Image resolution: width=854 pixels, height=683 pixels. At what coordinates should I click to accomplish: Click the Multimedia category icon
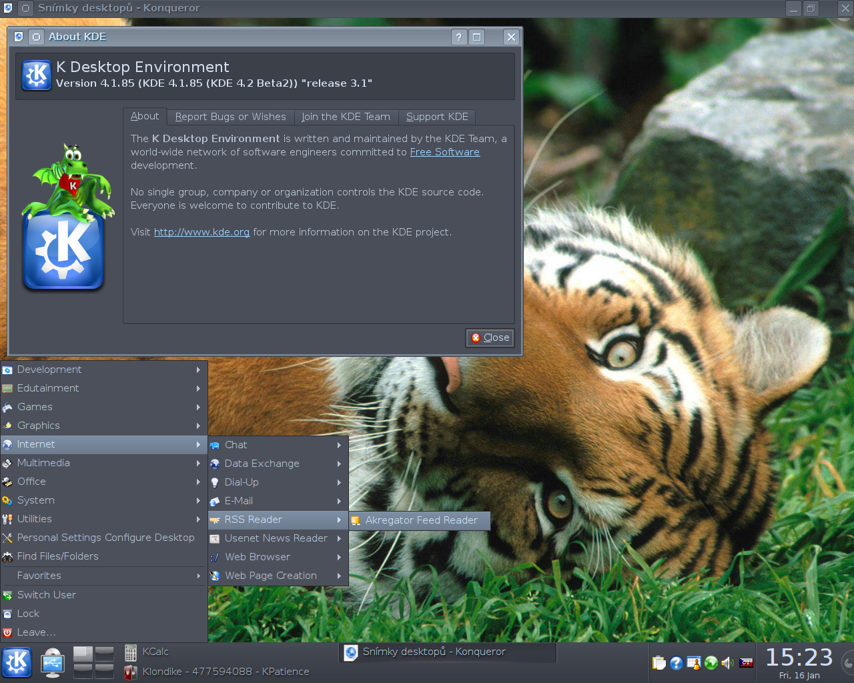point(7,463)
